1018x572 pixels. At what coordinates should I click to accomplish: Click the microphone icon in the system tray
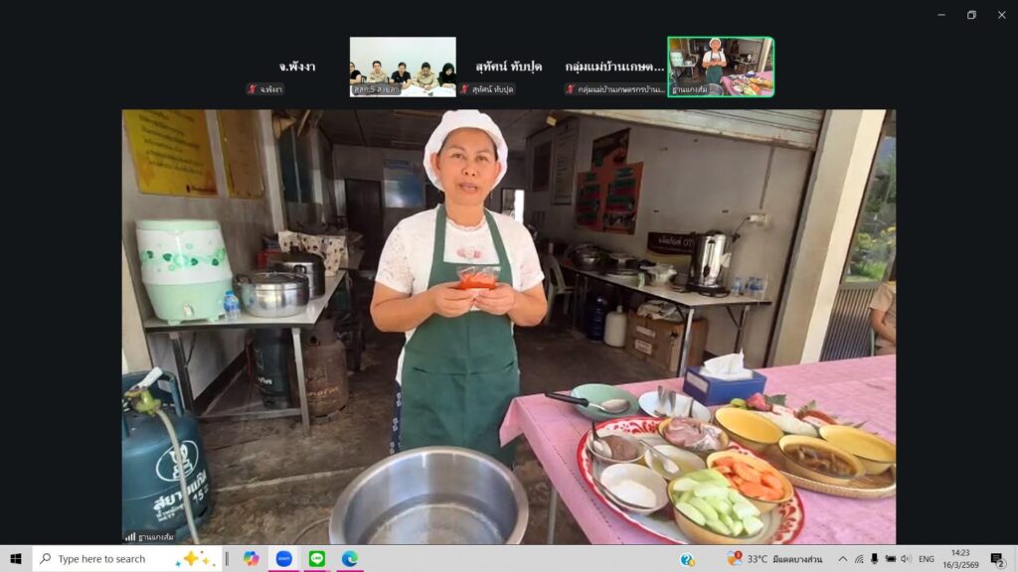click(x=874, y=559)
